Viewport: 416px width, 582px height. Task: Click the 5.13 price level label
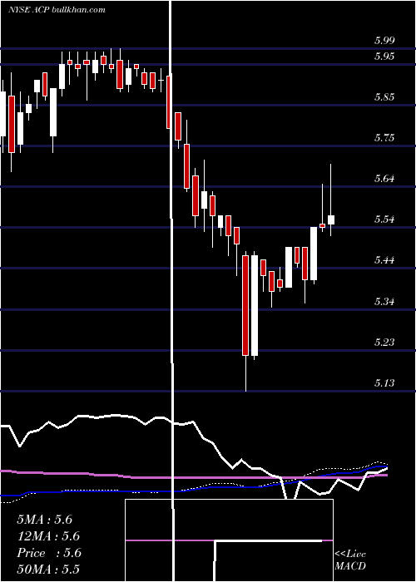(384, 382)
